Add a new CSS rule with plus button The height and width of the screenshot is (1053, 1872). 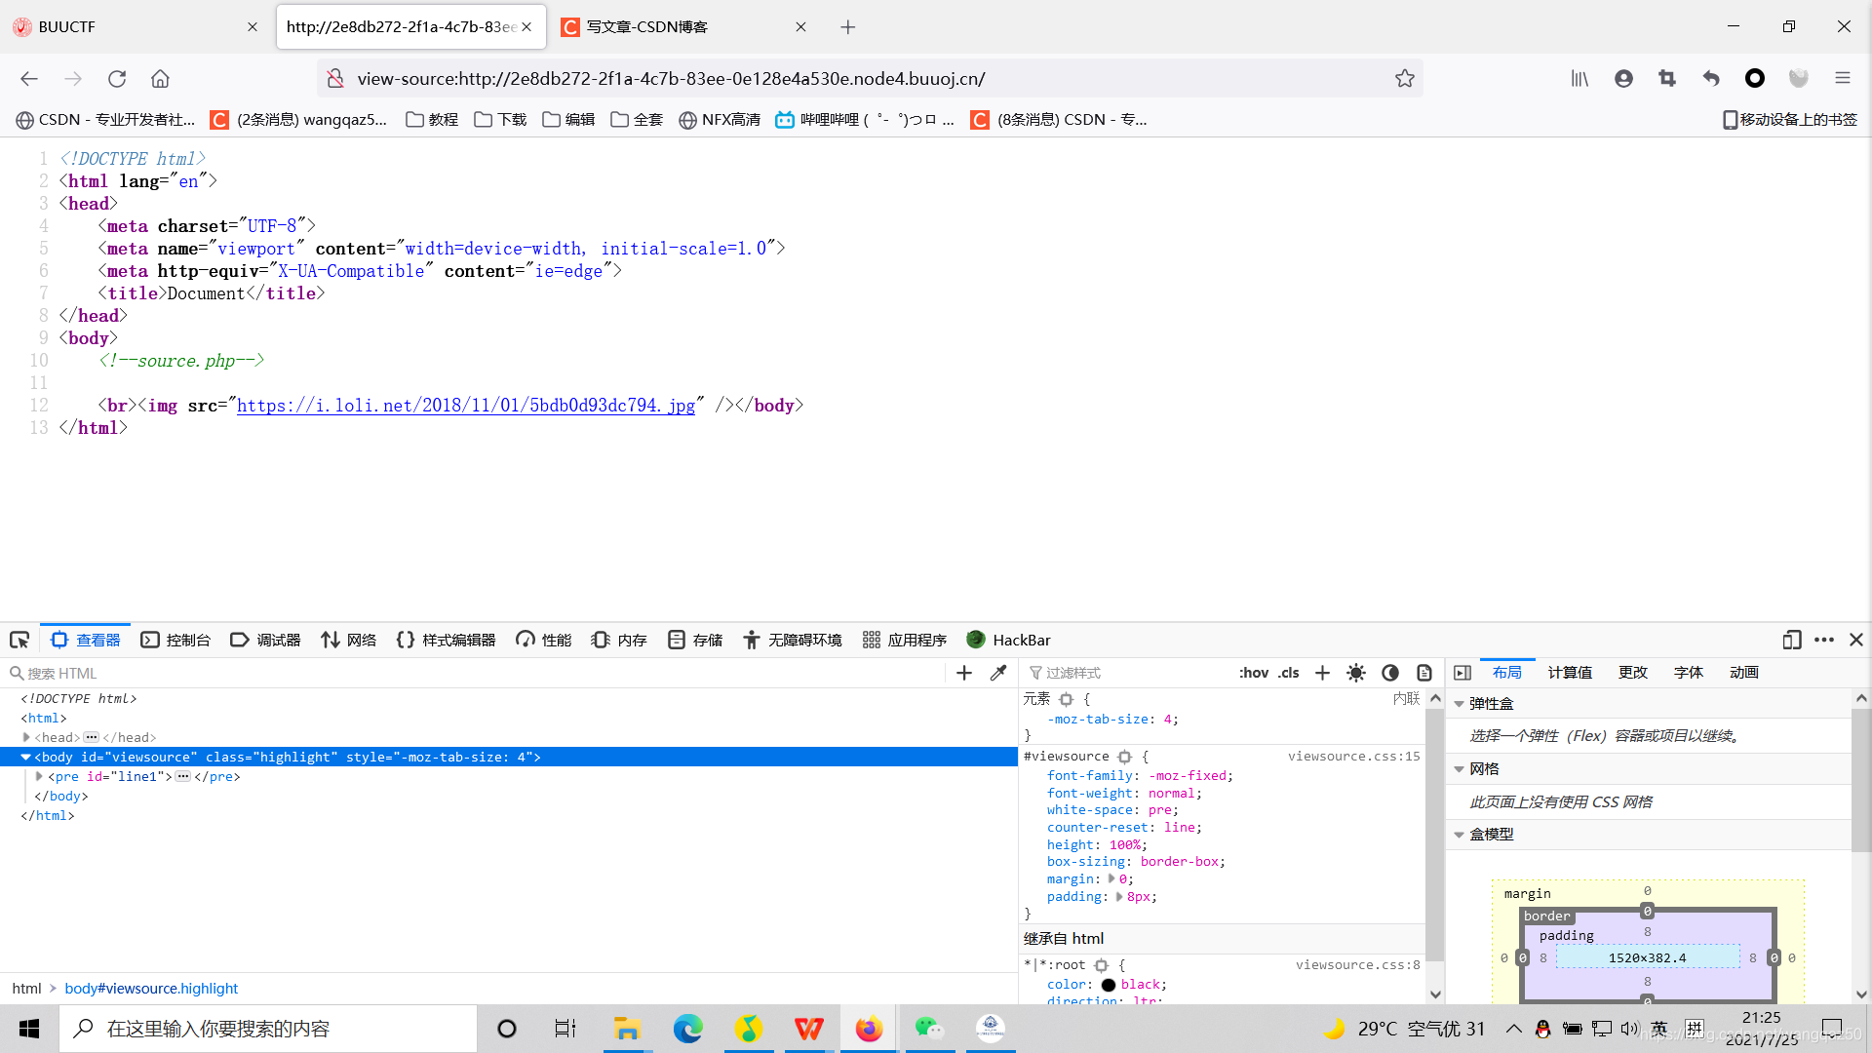(x=1322, y=673)
